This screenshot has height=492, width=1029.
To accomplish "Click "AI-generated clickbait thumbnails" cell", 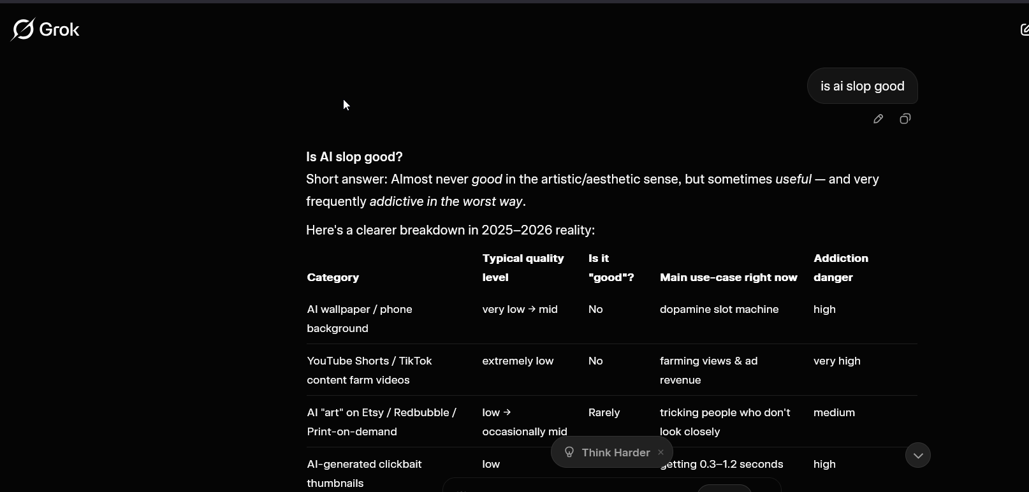I will [x=364, y=474].
